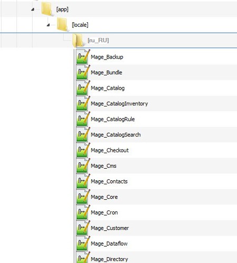Click the Mage_Dataflow file icon

click(83, 243)
